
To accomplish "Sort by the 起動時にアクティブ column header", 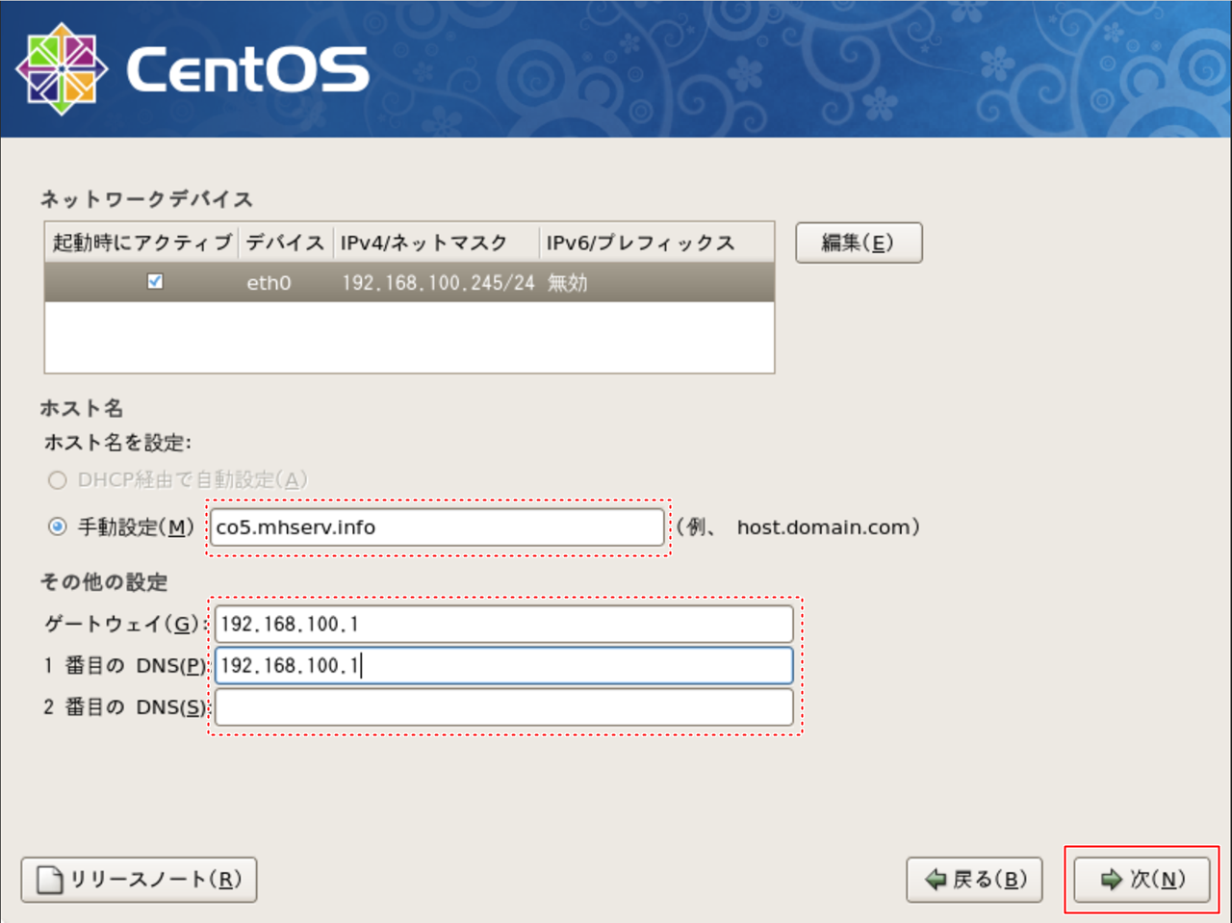I will pyautogui.click(x=141, y=243).
